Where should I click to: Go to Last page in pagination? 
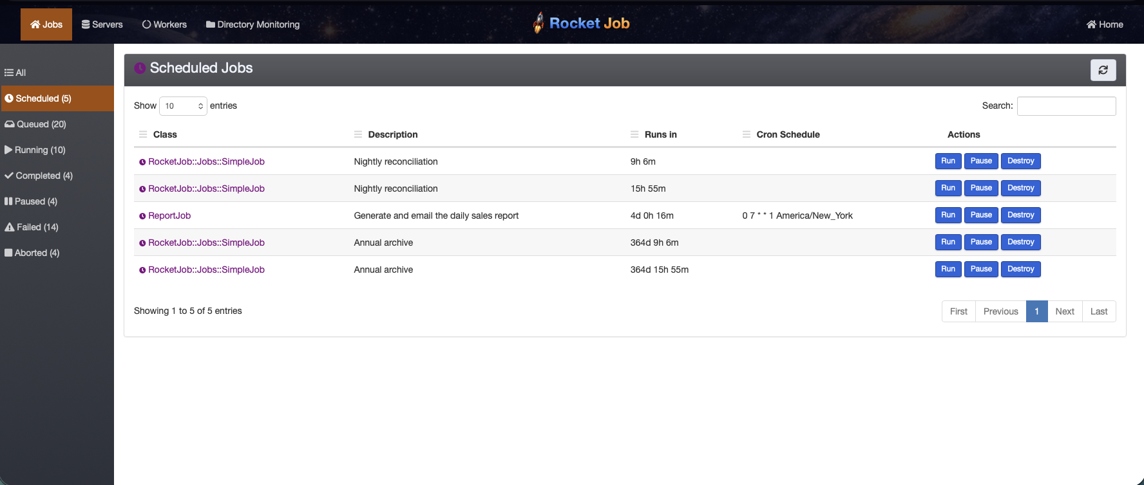(1099, 311)
